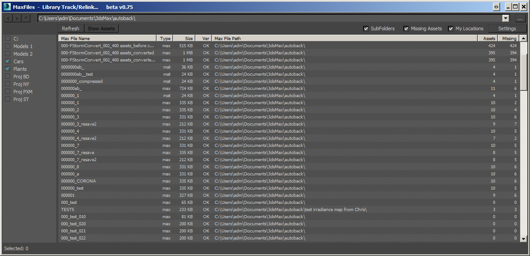Click the scrollbar up arrow
The height and width of the screenshot is (256, 530).
[523, 38]
